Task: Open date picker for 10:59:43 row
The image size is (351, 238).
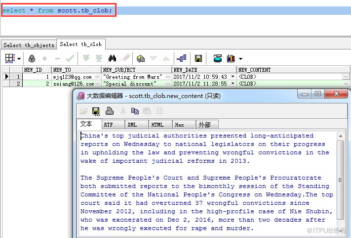Action: 233,77
